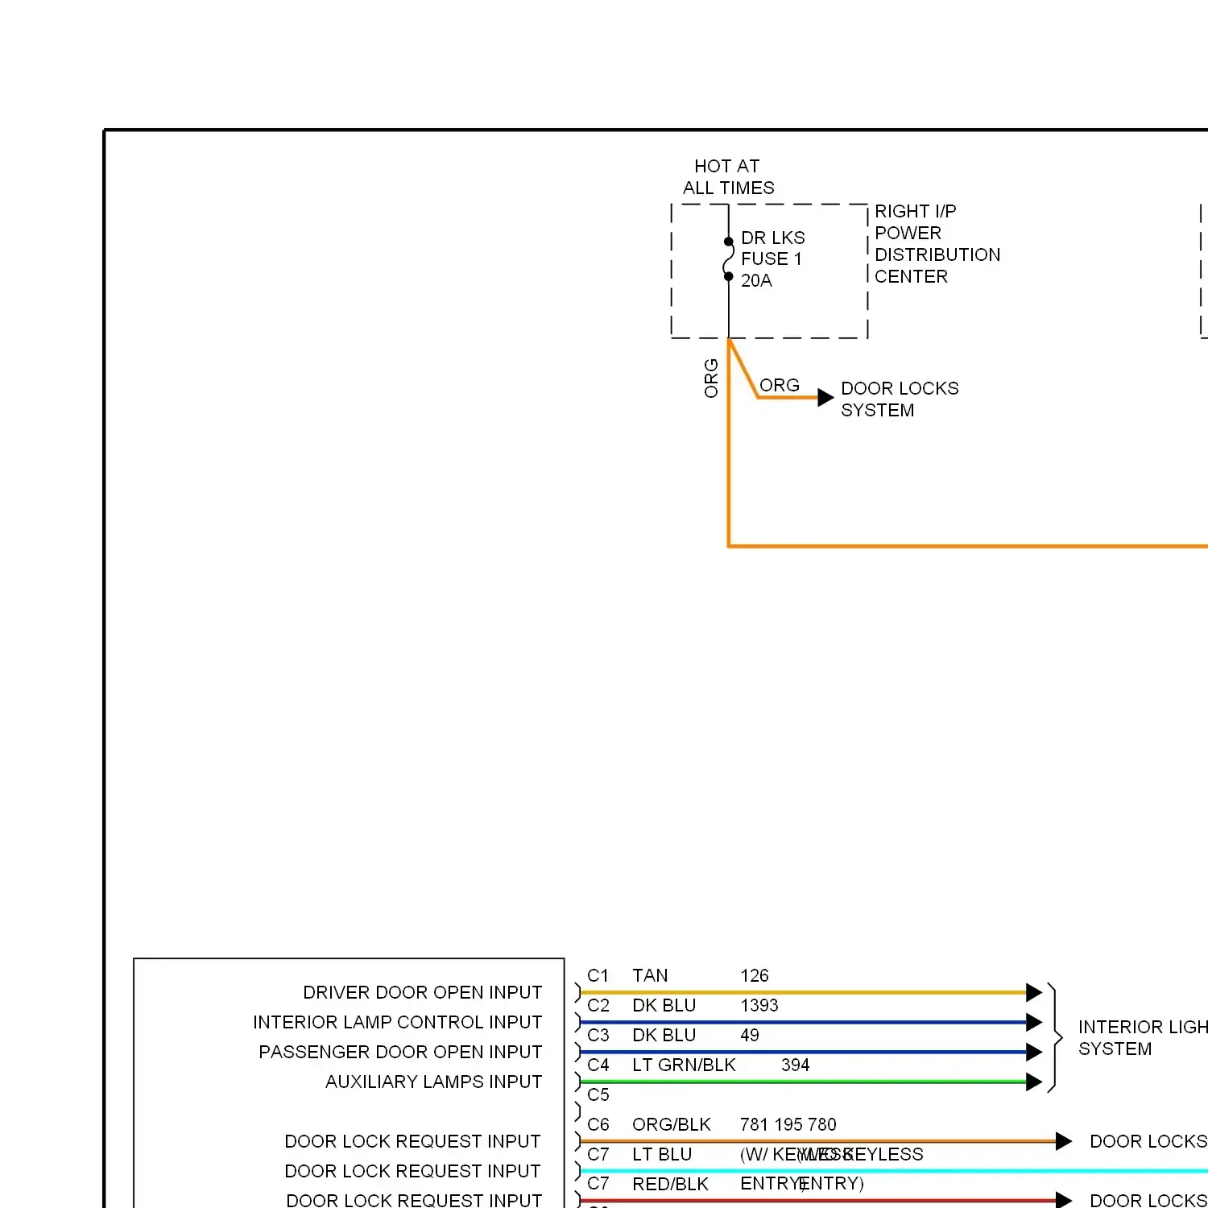The width and height of the screenshot is (1208, 1208).
Task: Click the DOOR LOCKS SYSTEM label
Action: (900, 399)
